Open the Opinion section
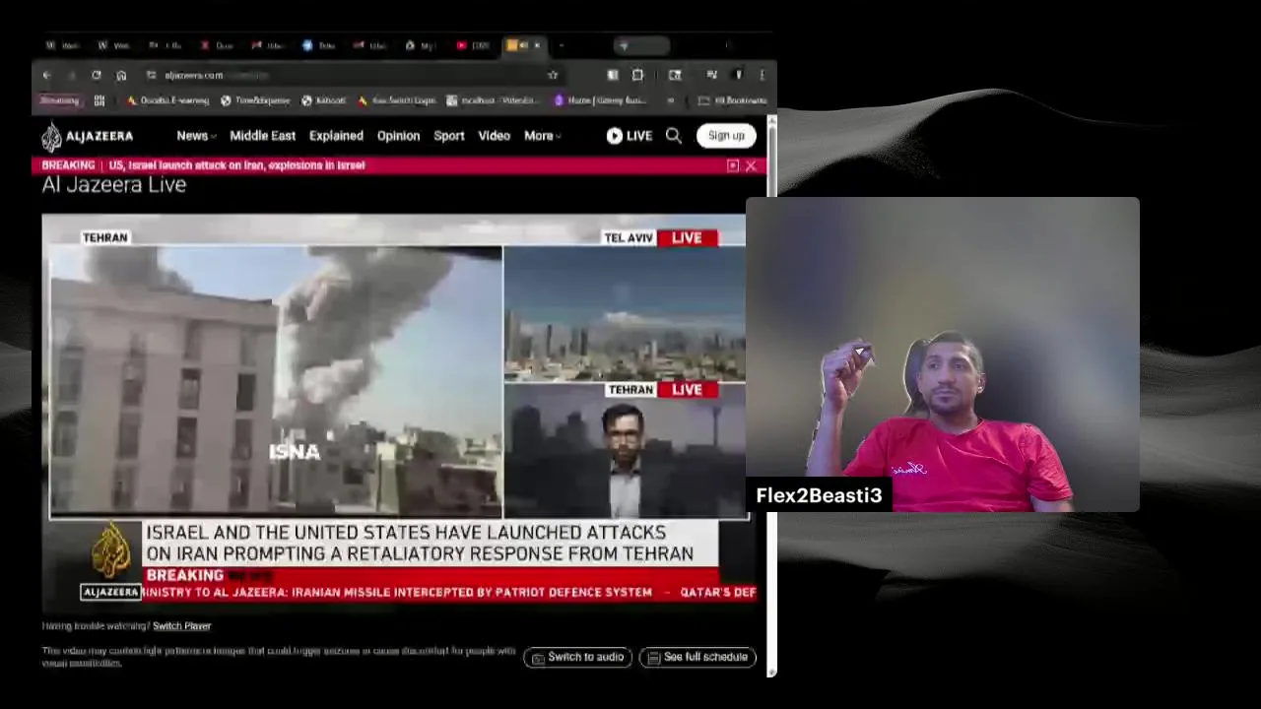Screen dimensions: 1261x709 (398, 136)
